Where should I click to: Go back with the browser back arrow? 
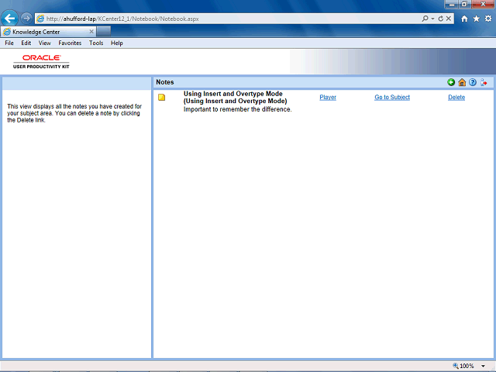9,19
